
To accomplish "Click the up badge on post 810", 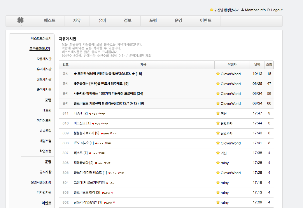I will point(104,123).
